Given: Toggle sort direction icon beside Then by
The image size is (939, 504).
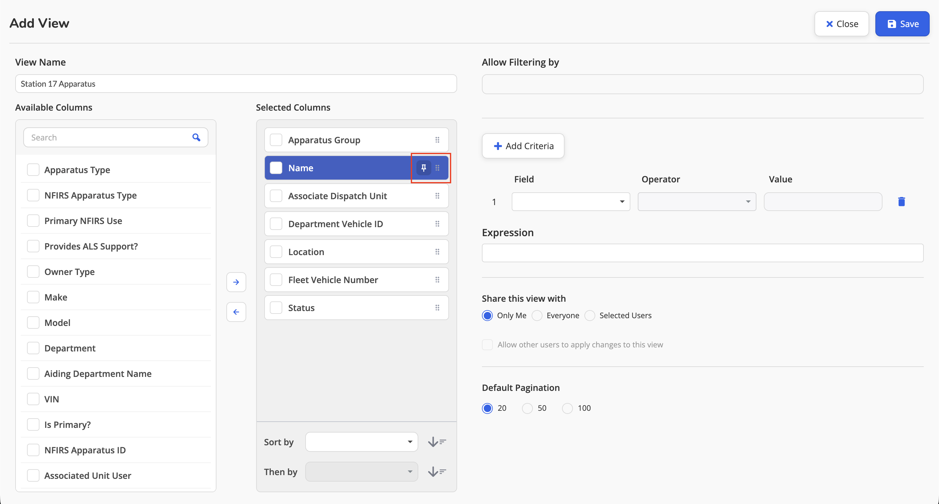Looking at the screenshot, I should (x=437, y=472).
